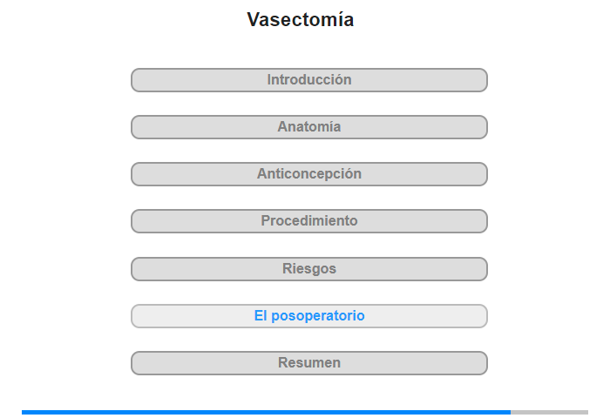Open the Procedimiento section
610x418 pixels.
[308, 221]
